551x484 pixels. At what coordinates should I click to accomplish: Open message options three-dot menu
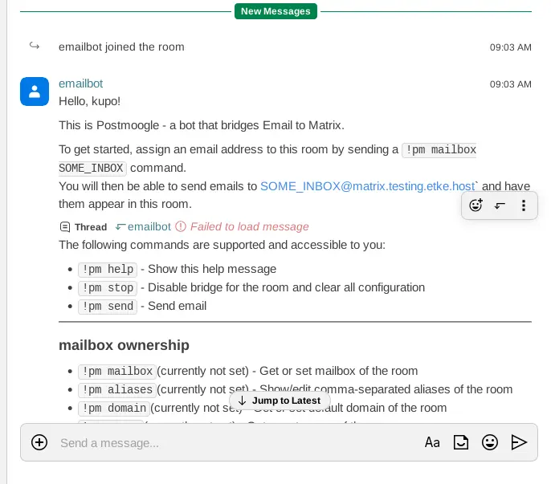coord(524,205)
